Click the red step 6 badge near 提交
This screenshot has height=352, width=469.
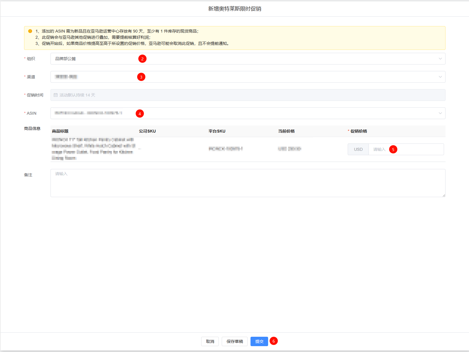(x=274, y=341)
